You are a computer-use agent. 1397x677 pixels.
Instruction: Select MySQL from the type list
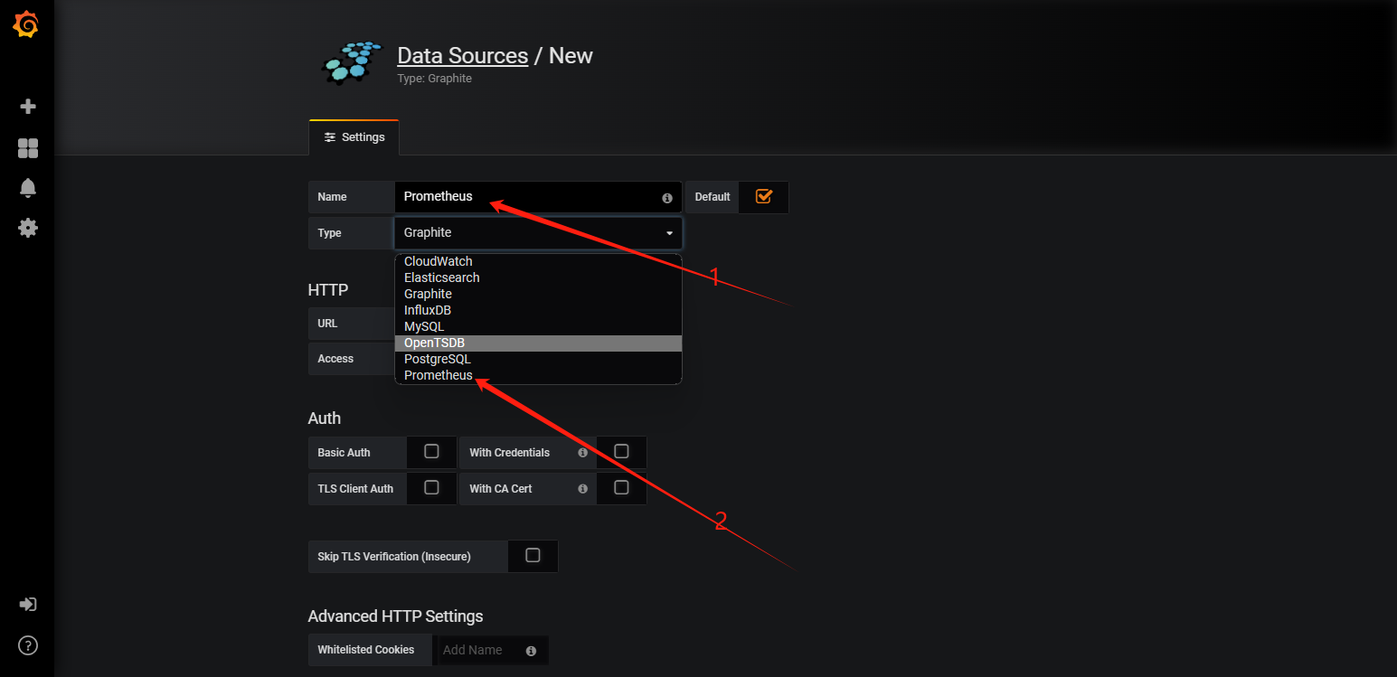[538, 326]
